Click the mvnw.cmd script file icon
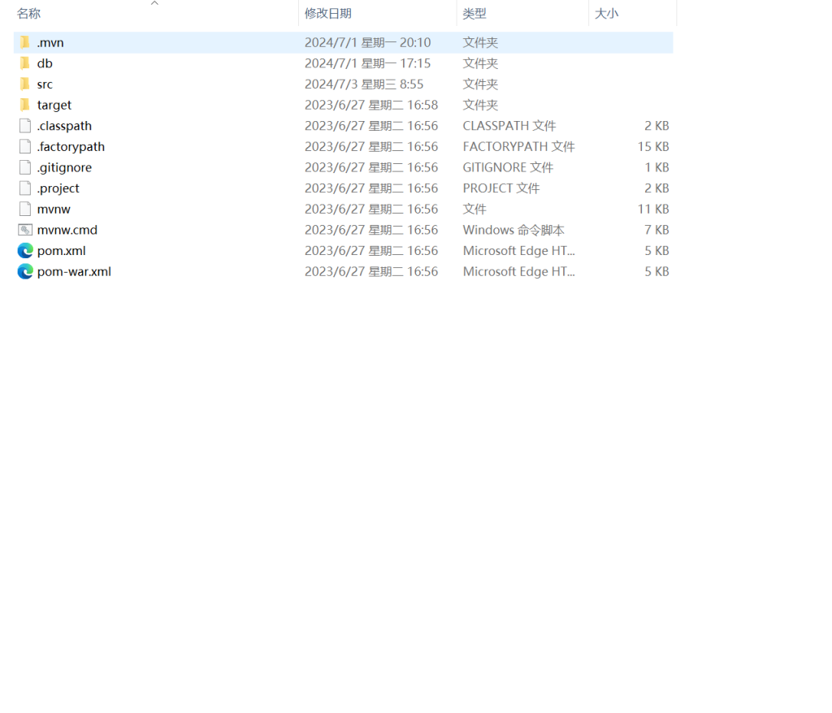Viewport: 832px width, 713px height. [25, 230]
